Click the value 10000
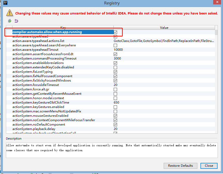 pyautogui.click(x=118, y=50)
